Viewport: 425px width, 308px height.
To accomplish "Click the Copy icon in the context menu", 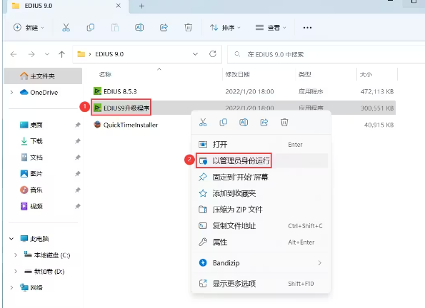I will (223, 123).
